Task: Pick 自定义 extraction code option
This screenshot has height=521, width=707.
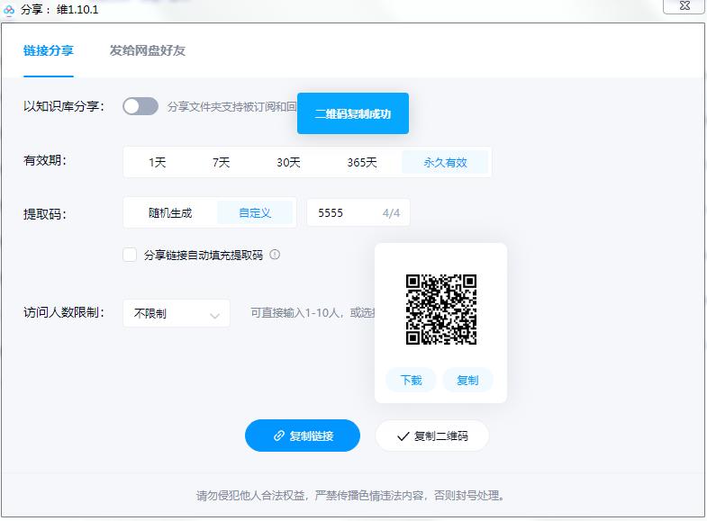Action: pyautogui.click(x=255, y=212)
